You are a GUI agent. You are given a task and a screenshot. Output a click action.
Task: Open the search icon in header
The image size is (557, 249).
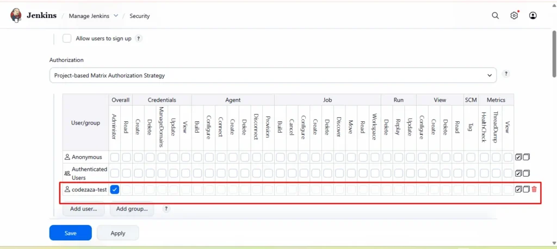[x=495, y=16]
